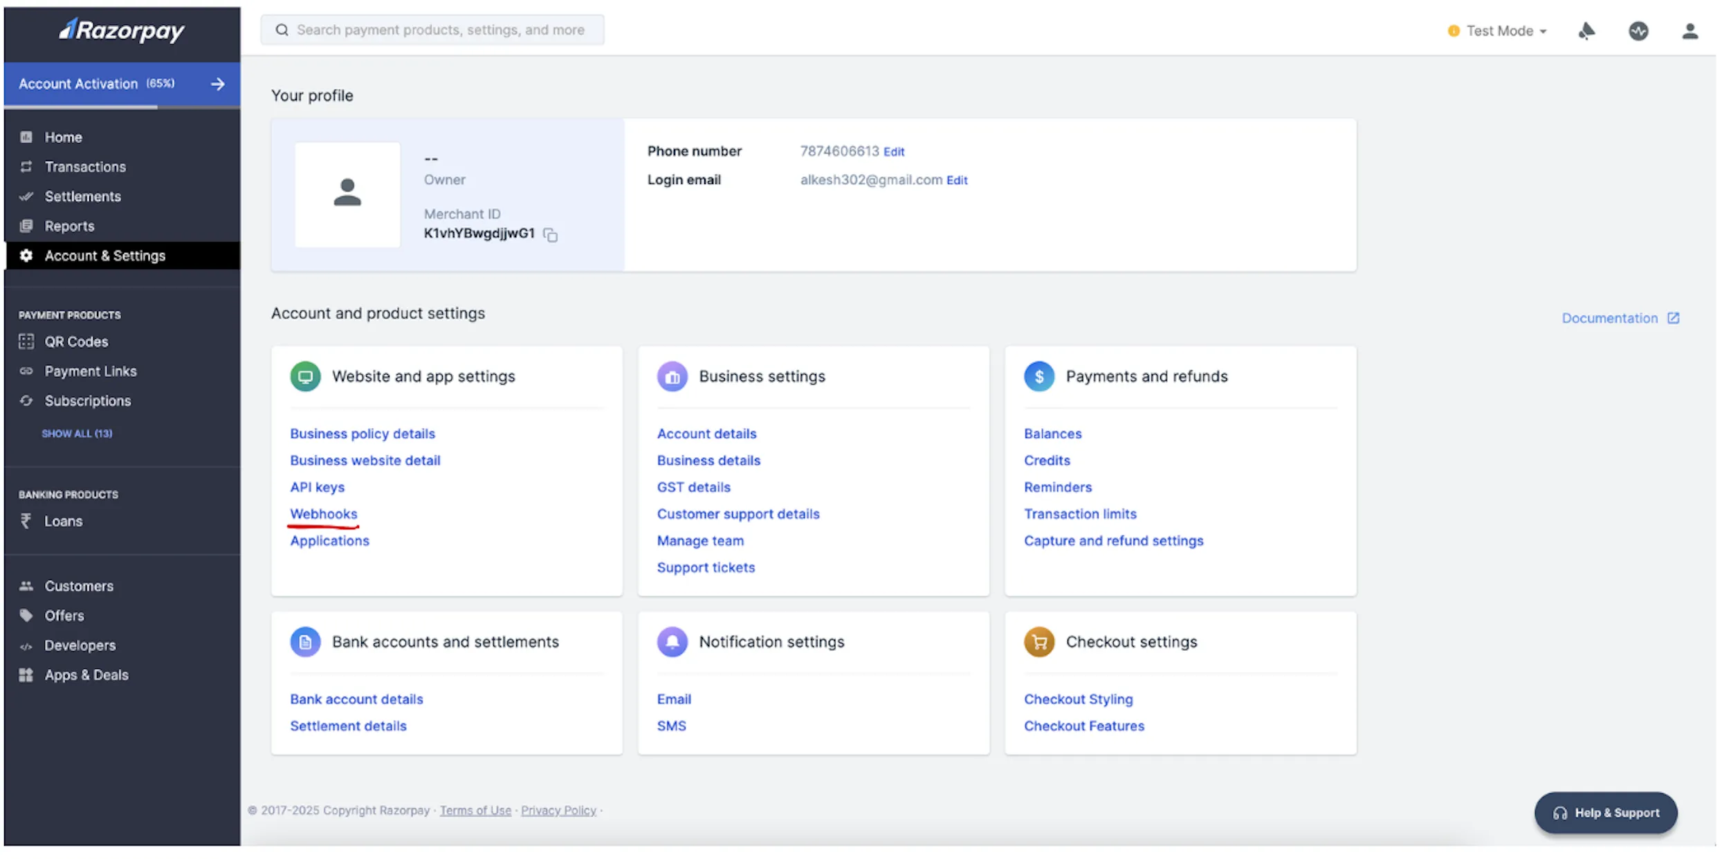Viewport: 1731px width, 859px height.
Task: Click the Account Activation arrow icon
Action: coord(218,84)
